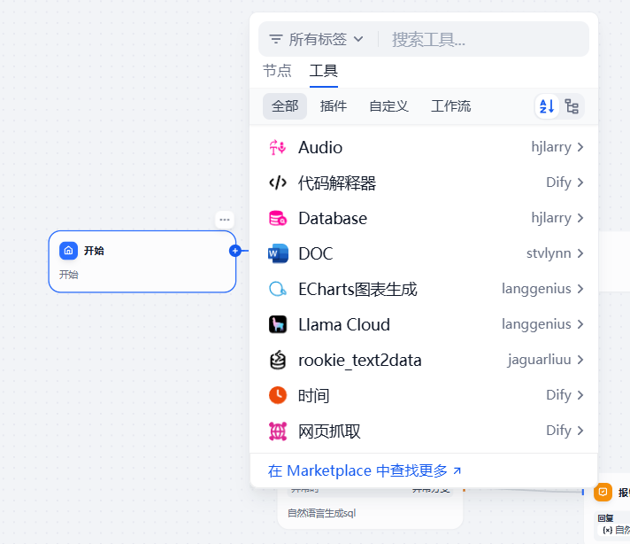This screenshot has width=630, height=544.
Task: Expand the DOC row chevron
Action: coord(580,253)
